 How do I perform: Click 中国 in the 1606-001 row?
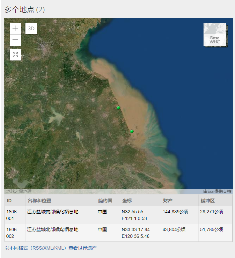click(x=102, y=212)
